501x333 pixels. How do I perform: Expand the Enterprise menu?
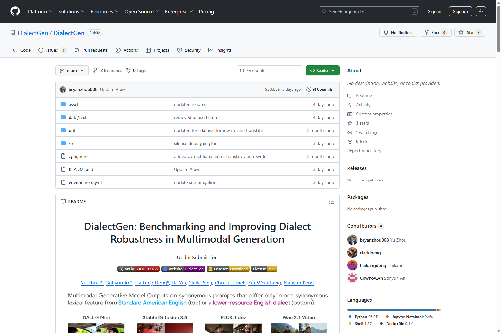(179, 11)
